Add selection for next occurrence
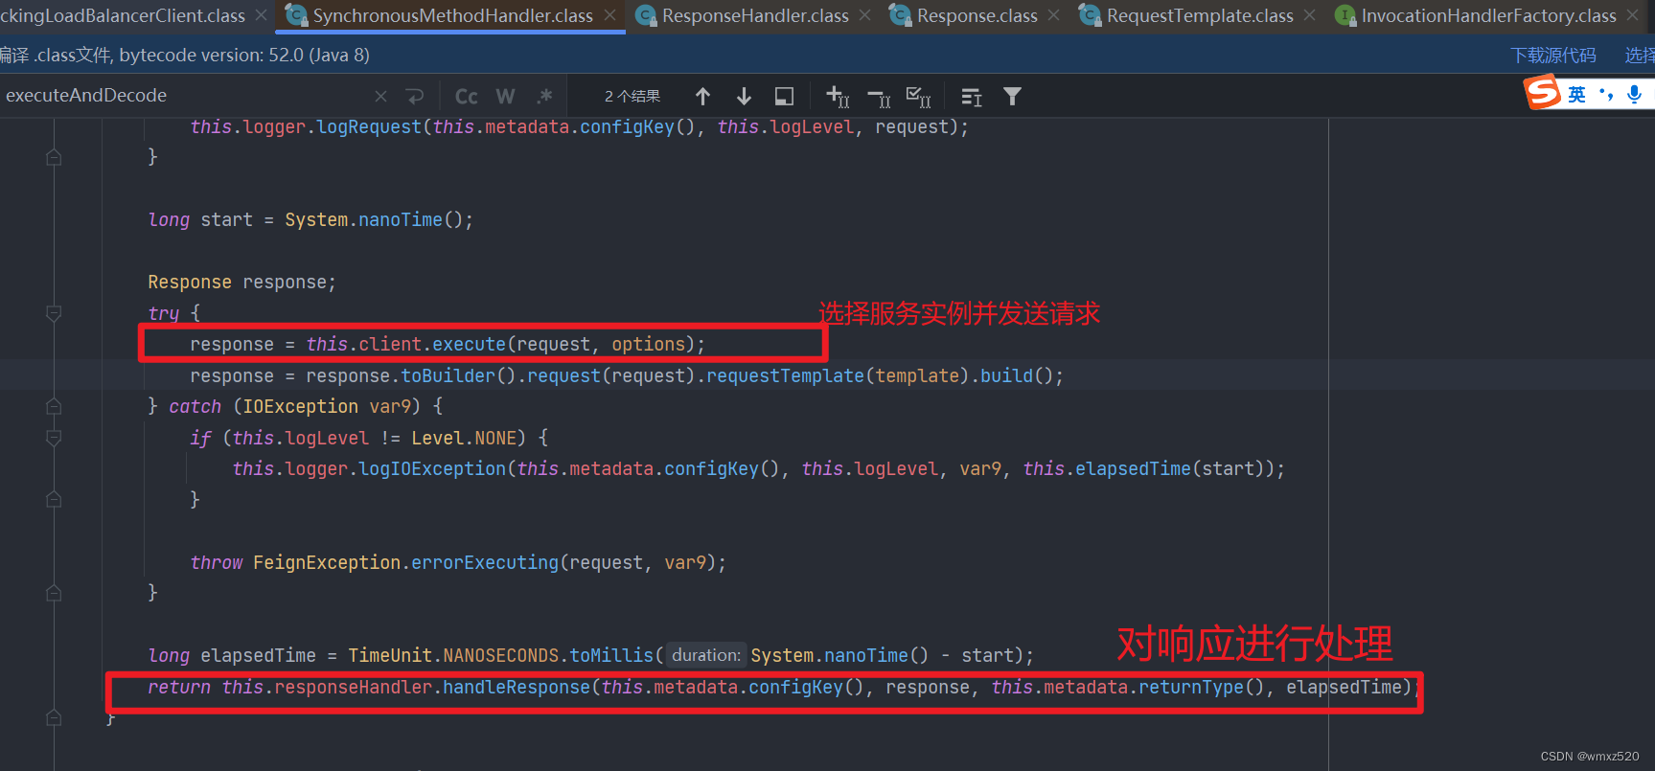 pos(838,97)
